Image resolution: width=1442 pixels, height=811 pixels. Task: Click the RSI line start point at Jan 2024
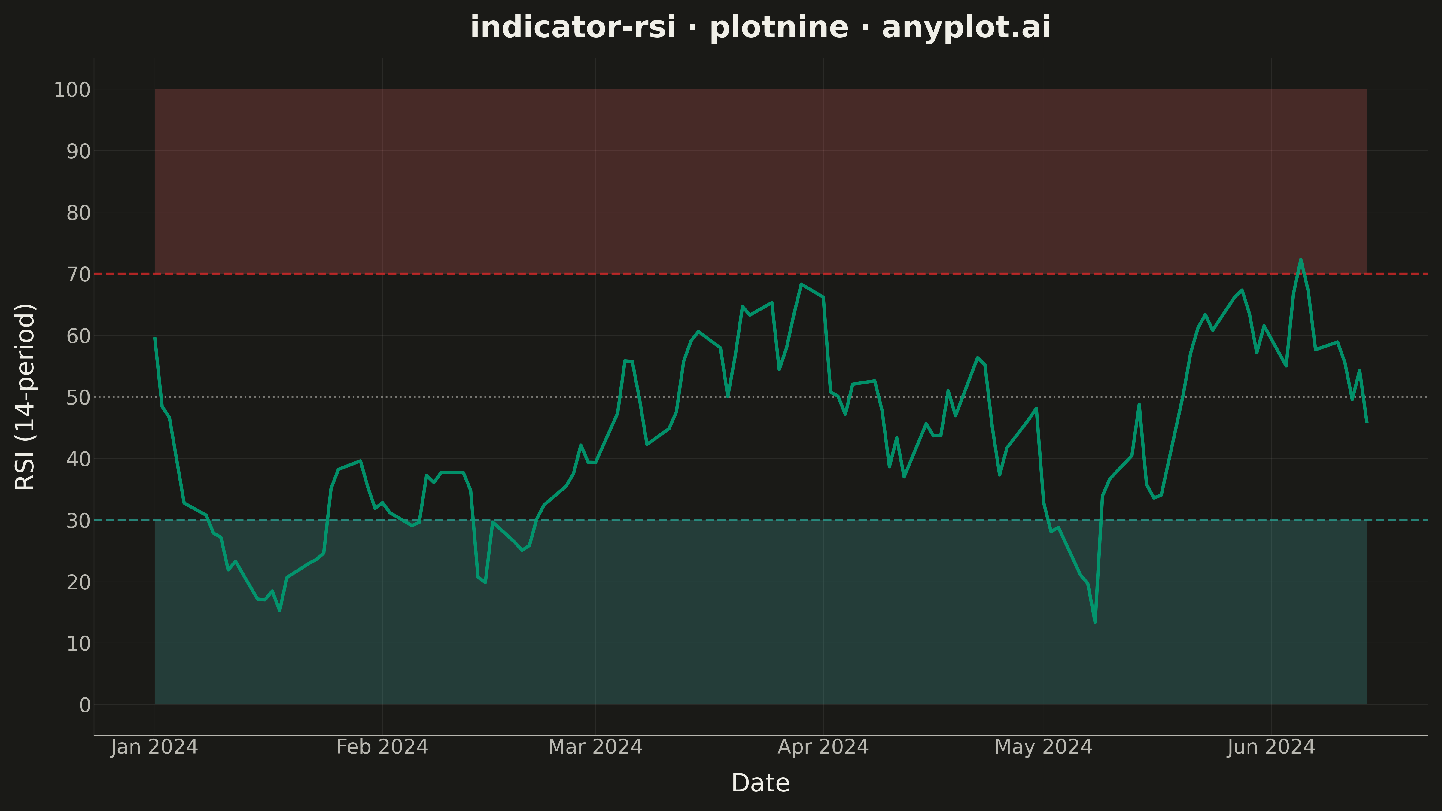[155, 338]
